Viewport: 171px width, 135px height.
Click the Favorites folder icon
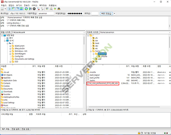(2, 94)
